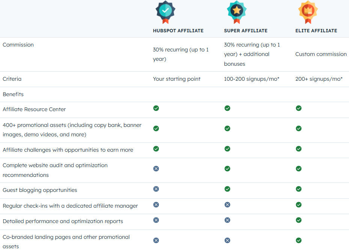This screenshot has width=349, height=252.
Task: Select the HUBSPOT AFFILIATE column heading
Action: (x=178, y=31)
